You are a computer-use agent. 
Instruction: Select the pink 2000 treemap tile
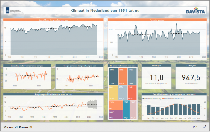click(x=133, y=110)
